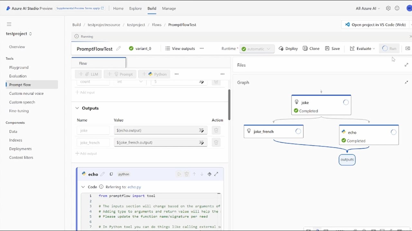Screen dimensions: 412x231
Task: Edit the count input value icon
Action: [x=201, y=82]
